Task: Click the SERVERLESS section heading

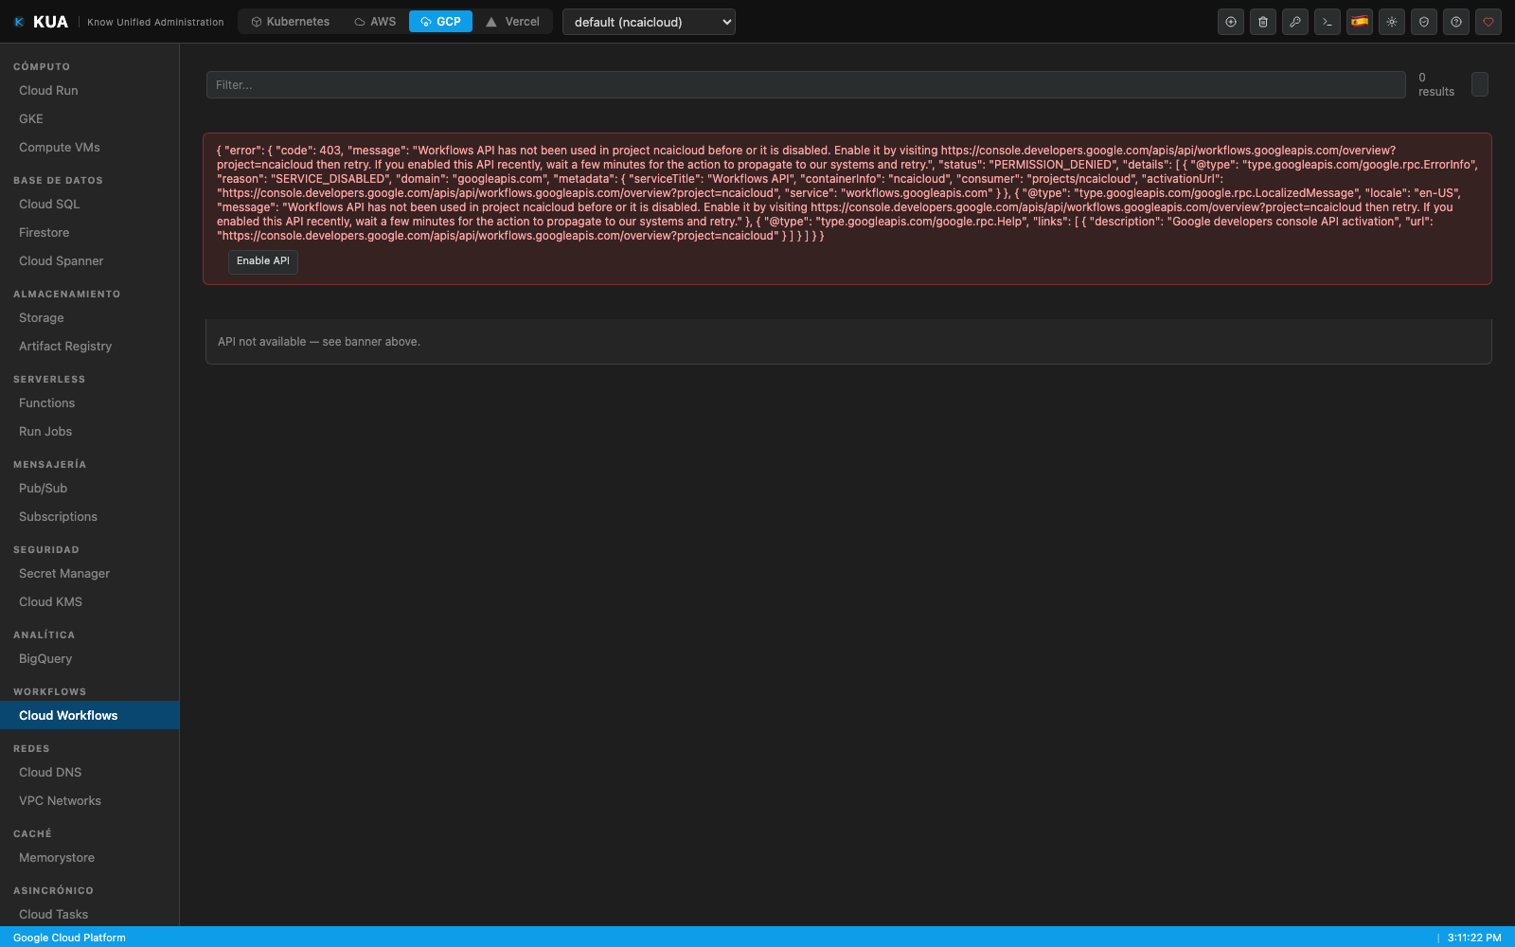Action: [x=49, y=380]
